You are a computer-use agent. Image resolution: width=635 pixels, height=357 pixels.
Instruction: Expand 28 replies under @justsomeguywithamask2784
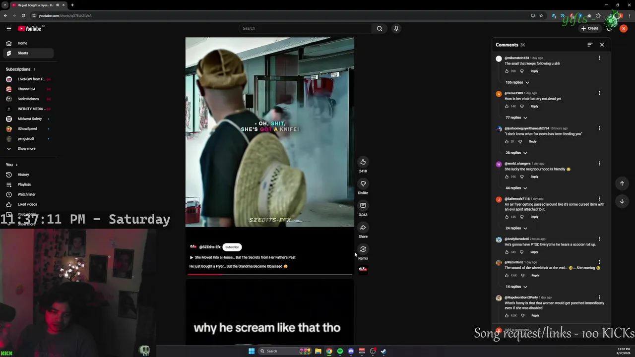tap(516, 153)
